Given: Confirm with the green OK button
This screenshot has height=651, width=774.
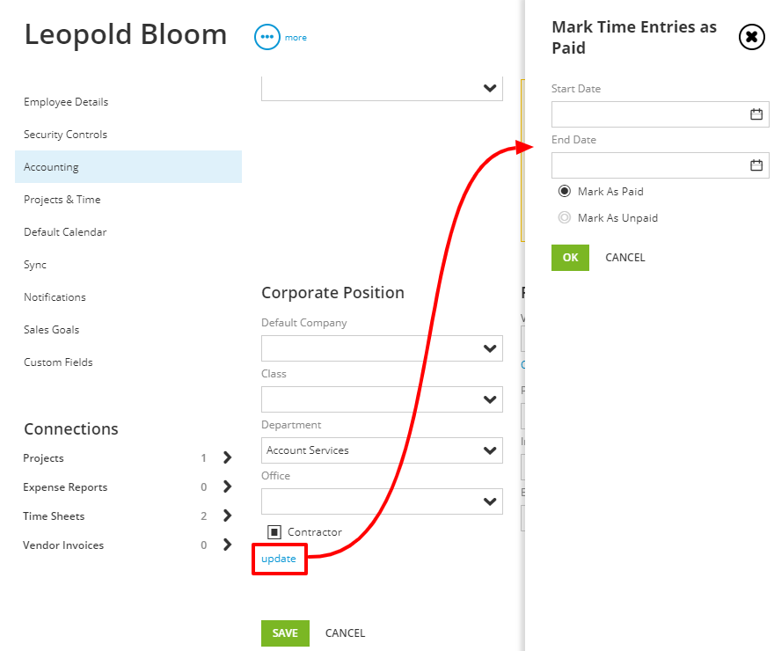Looking at the screenshot, I should [x=570, y=258].
